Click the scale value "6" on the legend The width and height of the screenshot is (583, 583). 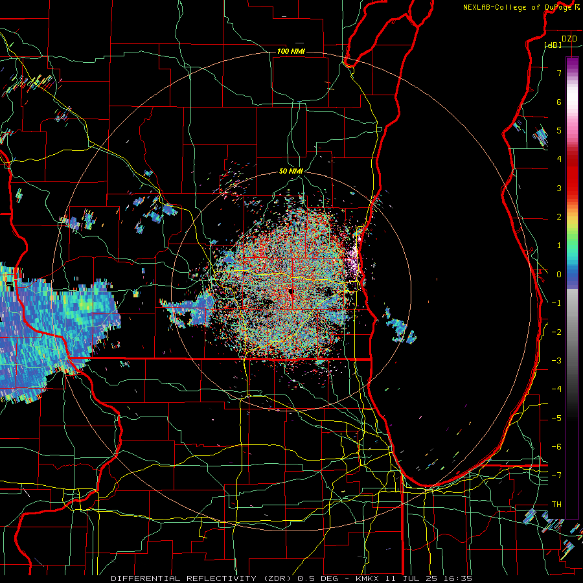[x=559, y=102]
